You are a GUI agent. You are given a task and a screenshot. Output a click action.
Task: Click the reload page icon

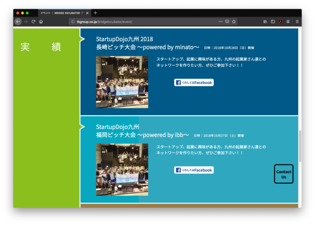click(x=33, y=22)
